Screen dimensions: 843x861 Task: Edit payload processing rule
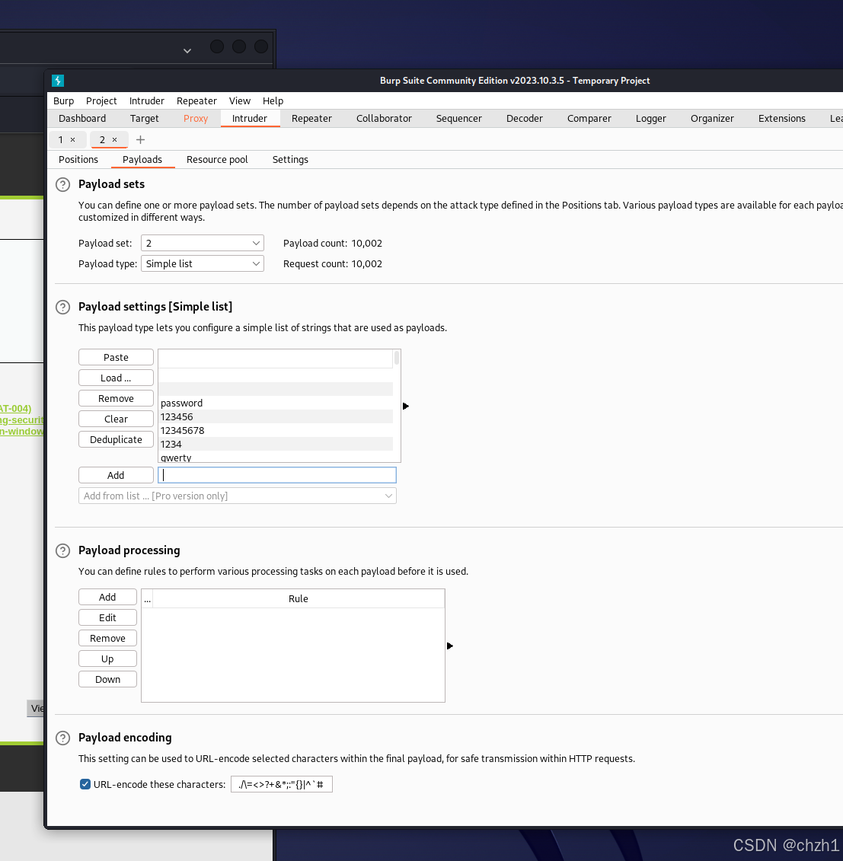click(107, 617)
